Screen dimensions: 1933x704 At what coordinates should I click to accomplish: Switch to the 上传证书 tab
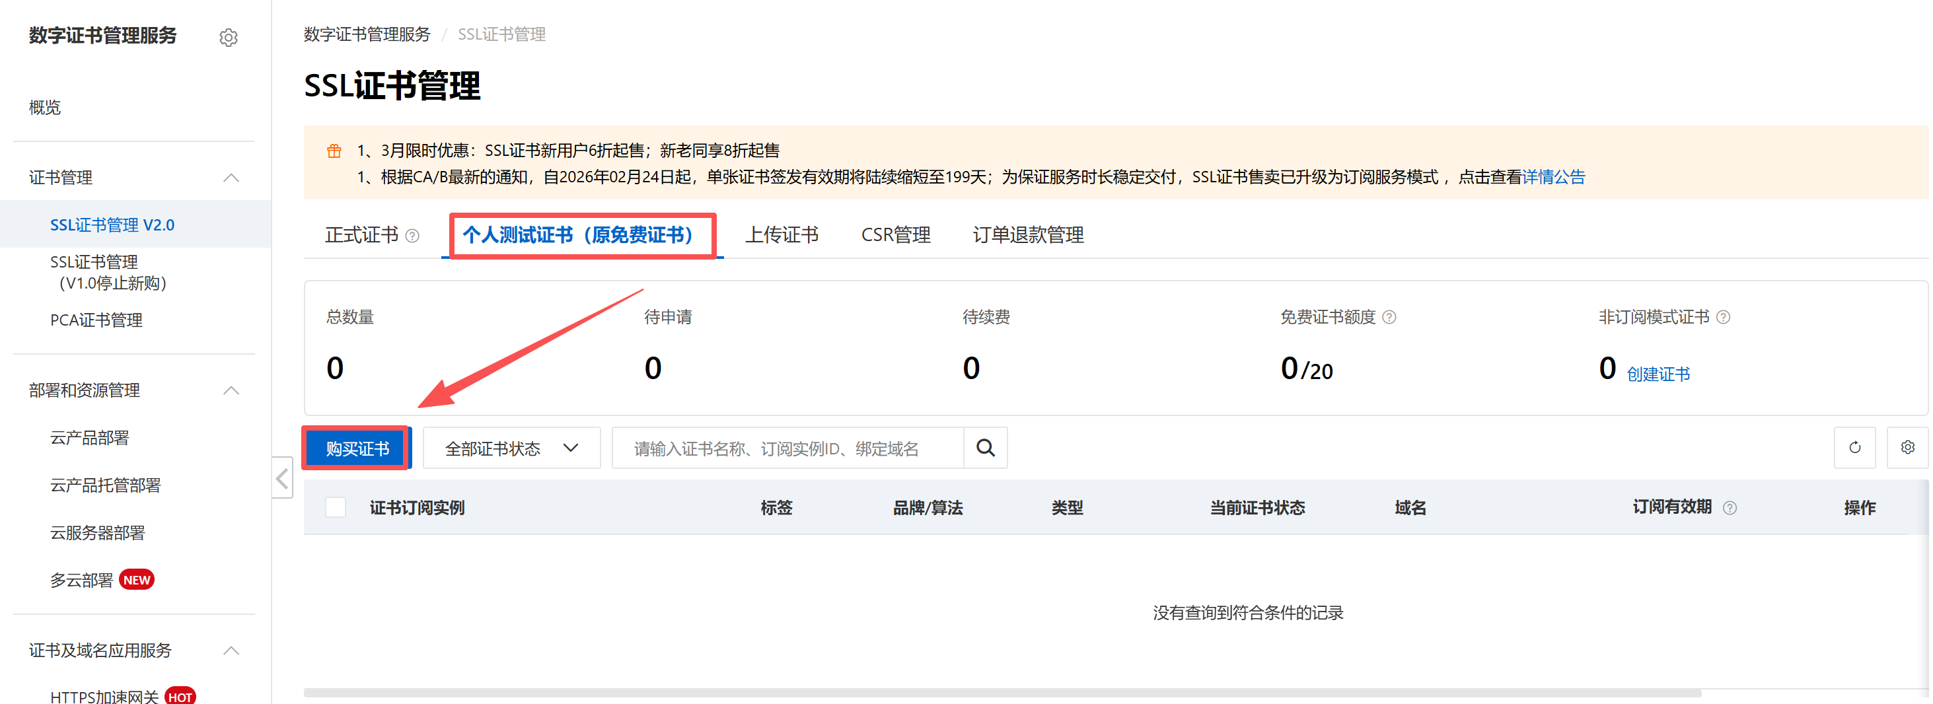point(781,236)
